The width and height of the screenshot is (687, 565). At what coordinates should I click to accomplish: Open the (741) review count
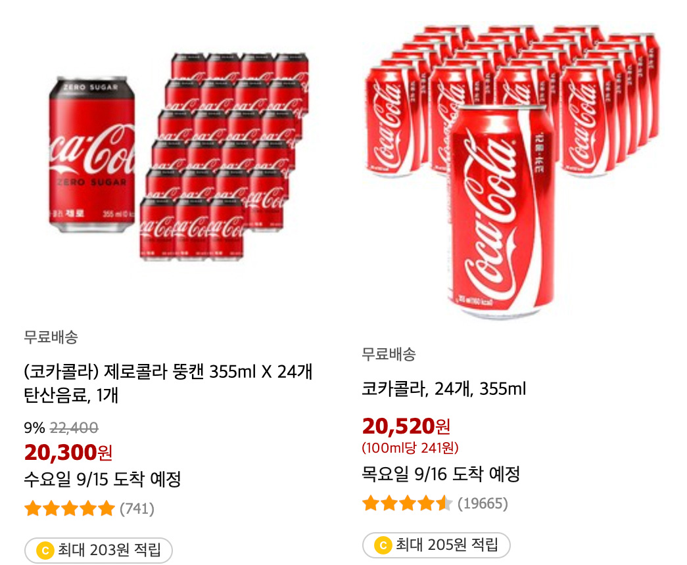[x=137, y=508]
